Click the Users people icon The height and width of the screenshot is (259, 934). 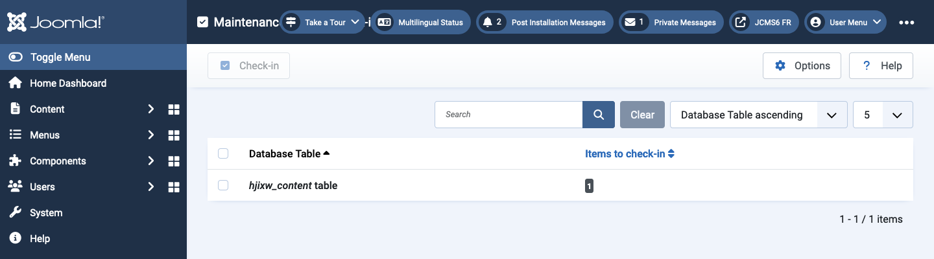(16, 186)
